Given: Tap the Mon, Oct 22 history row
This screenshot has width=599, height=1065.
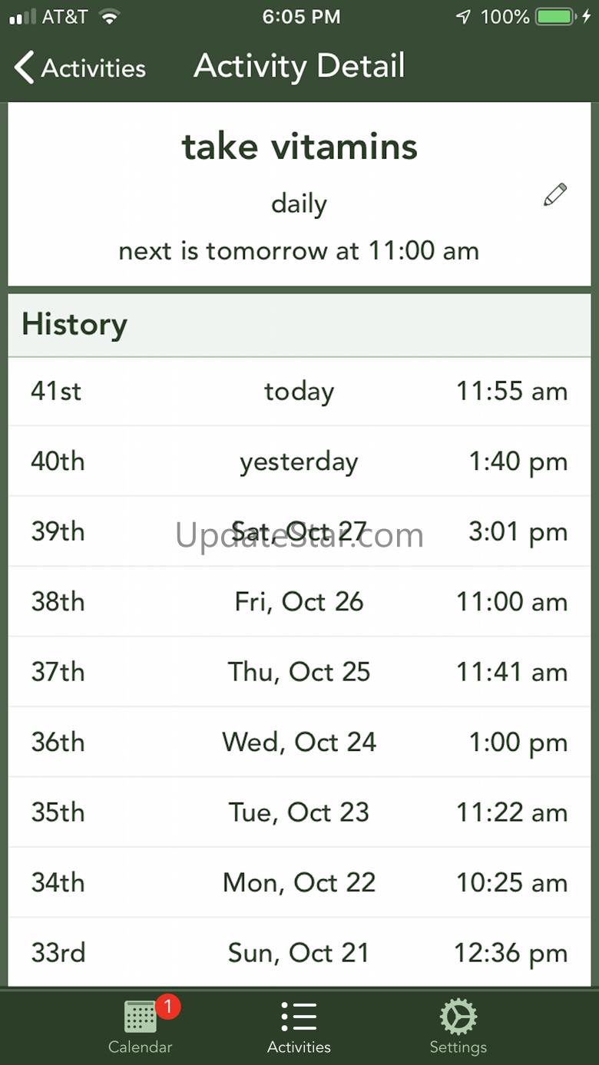Looking at the screenshot, I should (x=299, y=883).
